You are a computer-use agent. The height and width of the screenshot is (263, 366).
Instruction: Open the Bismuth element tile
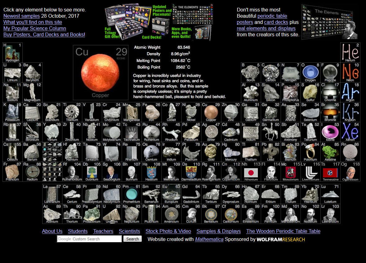point(291,152)
